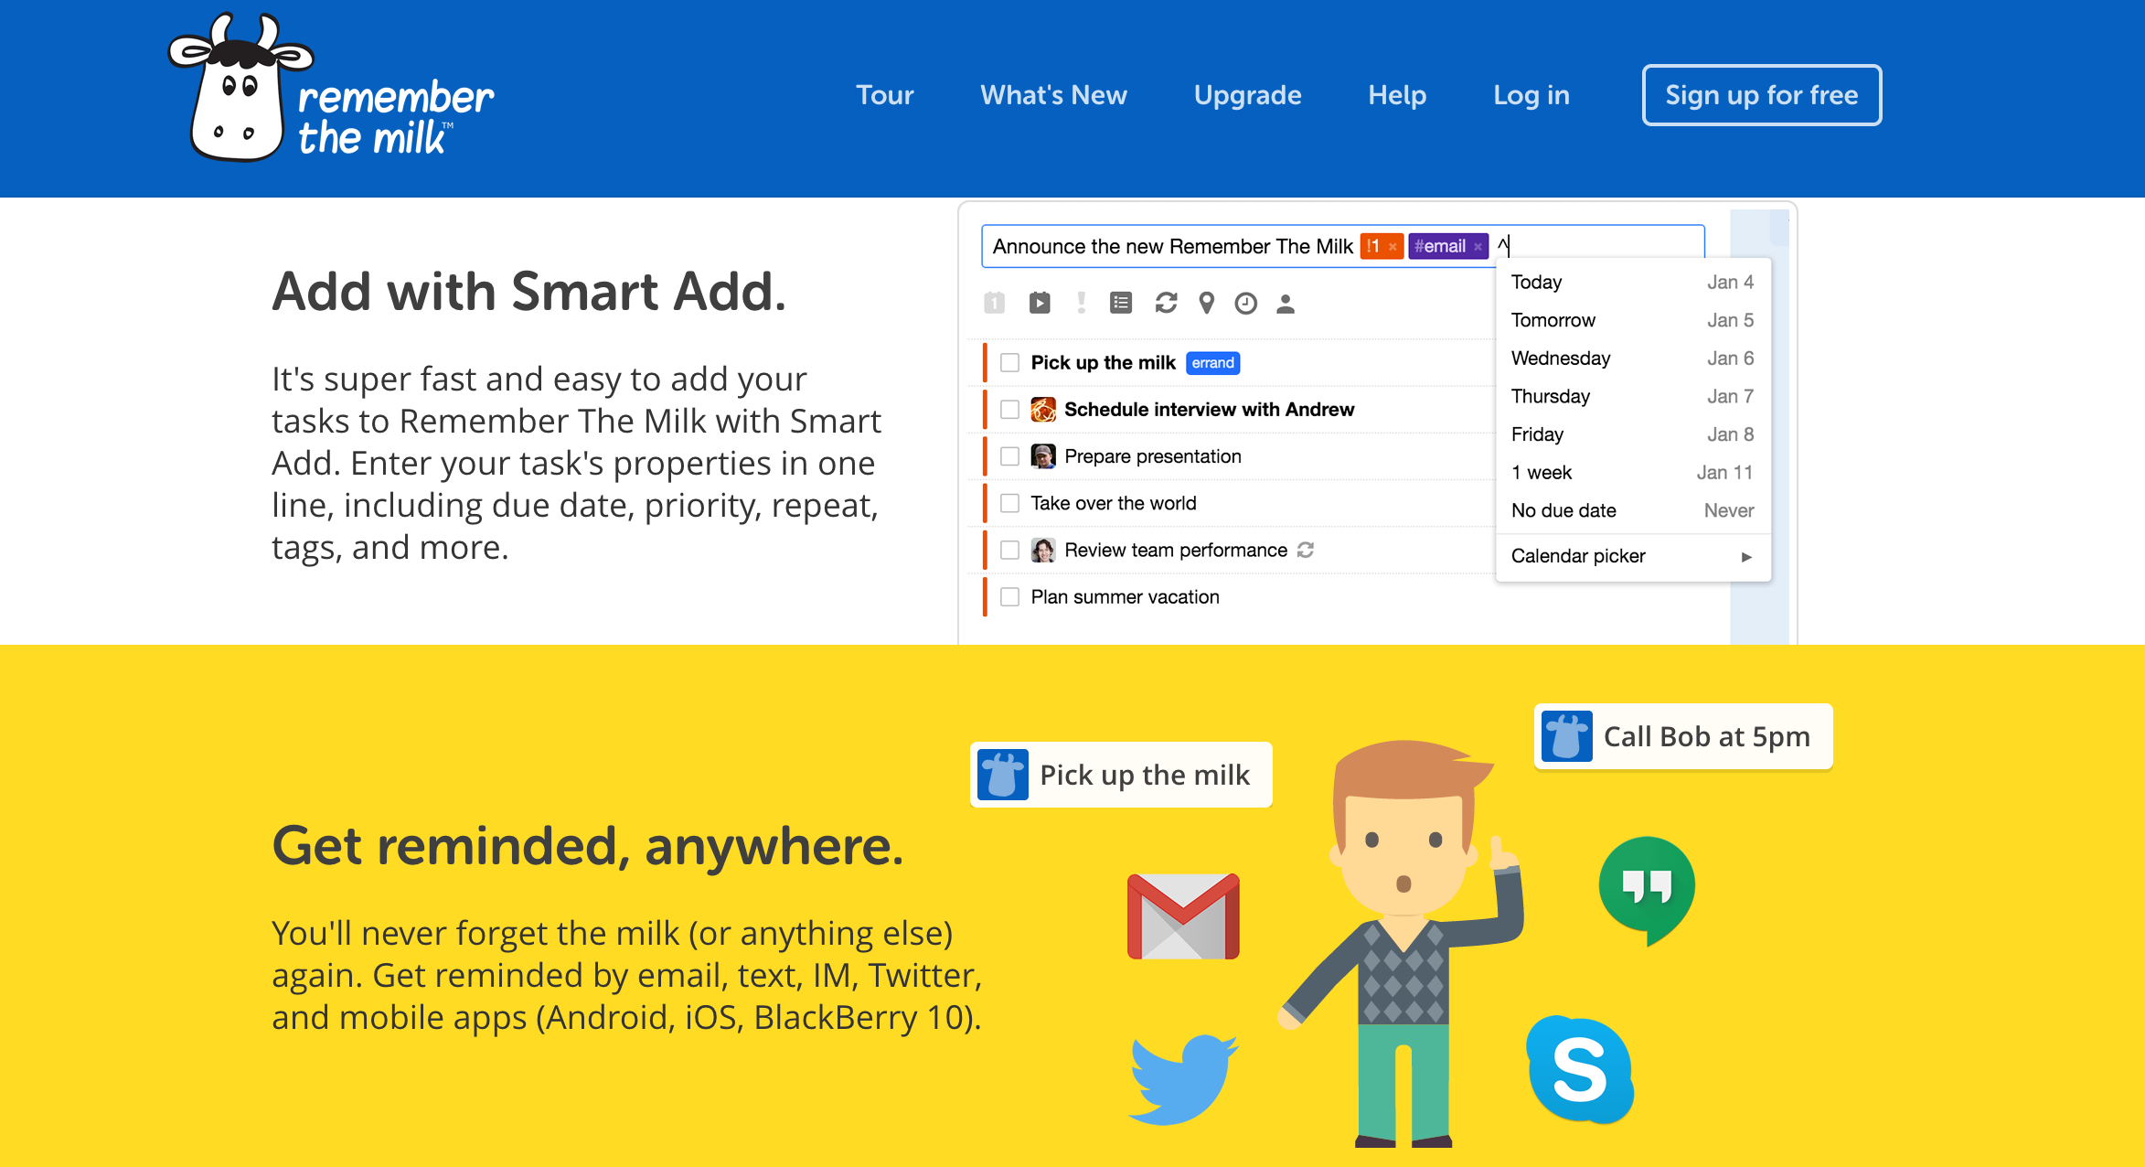Choose Friday Jan 8 due date
Screen dimensions: 2145x1167
[1633, 434]
